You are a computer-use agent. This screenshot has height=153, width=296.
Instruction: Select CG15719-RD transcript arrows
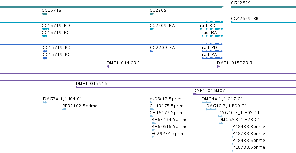45,29
